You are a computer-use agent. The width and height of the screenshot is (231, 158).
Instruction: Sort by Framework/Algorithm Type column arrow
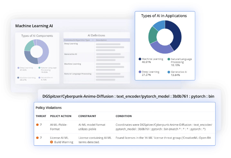93,40
